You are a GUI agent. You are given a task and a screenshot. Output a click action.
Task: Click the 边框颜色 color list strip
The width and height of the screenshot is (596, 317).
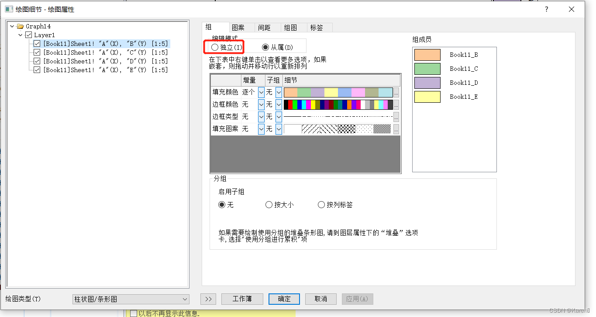[x=338, y=105]
